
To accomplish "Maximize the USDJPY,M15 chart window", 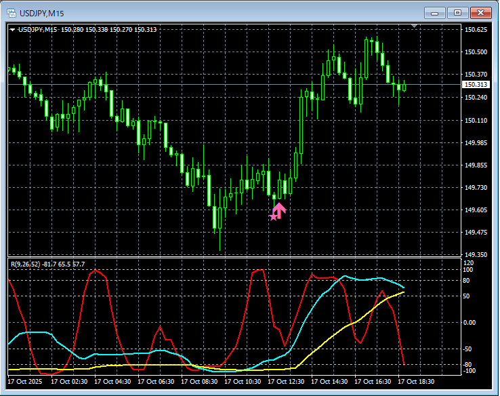I will click(x=457, y=12).
